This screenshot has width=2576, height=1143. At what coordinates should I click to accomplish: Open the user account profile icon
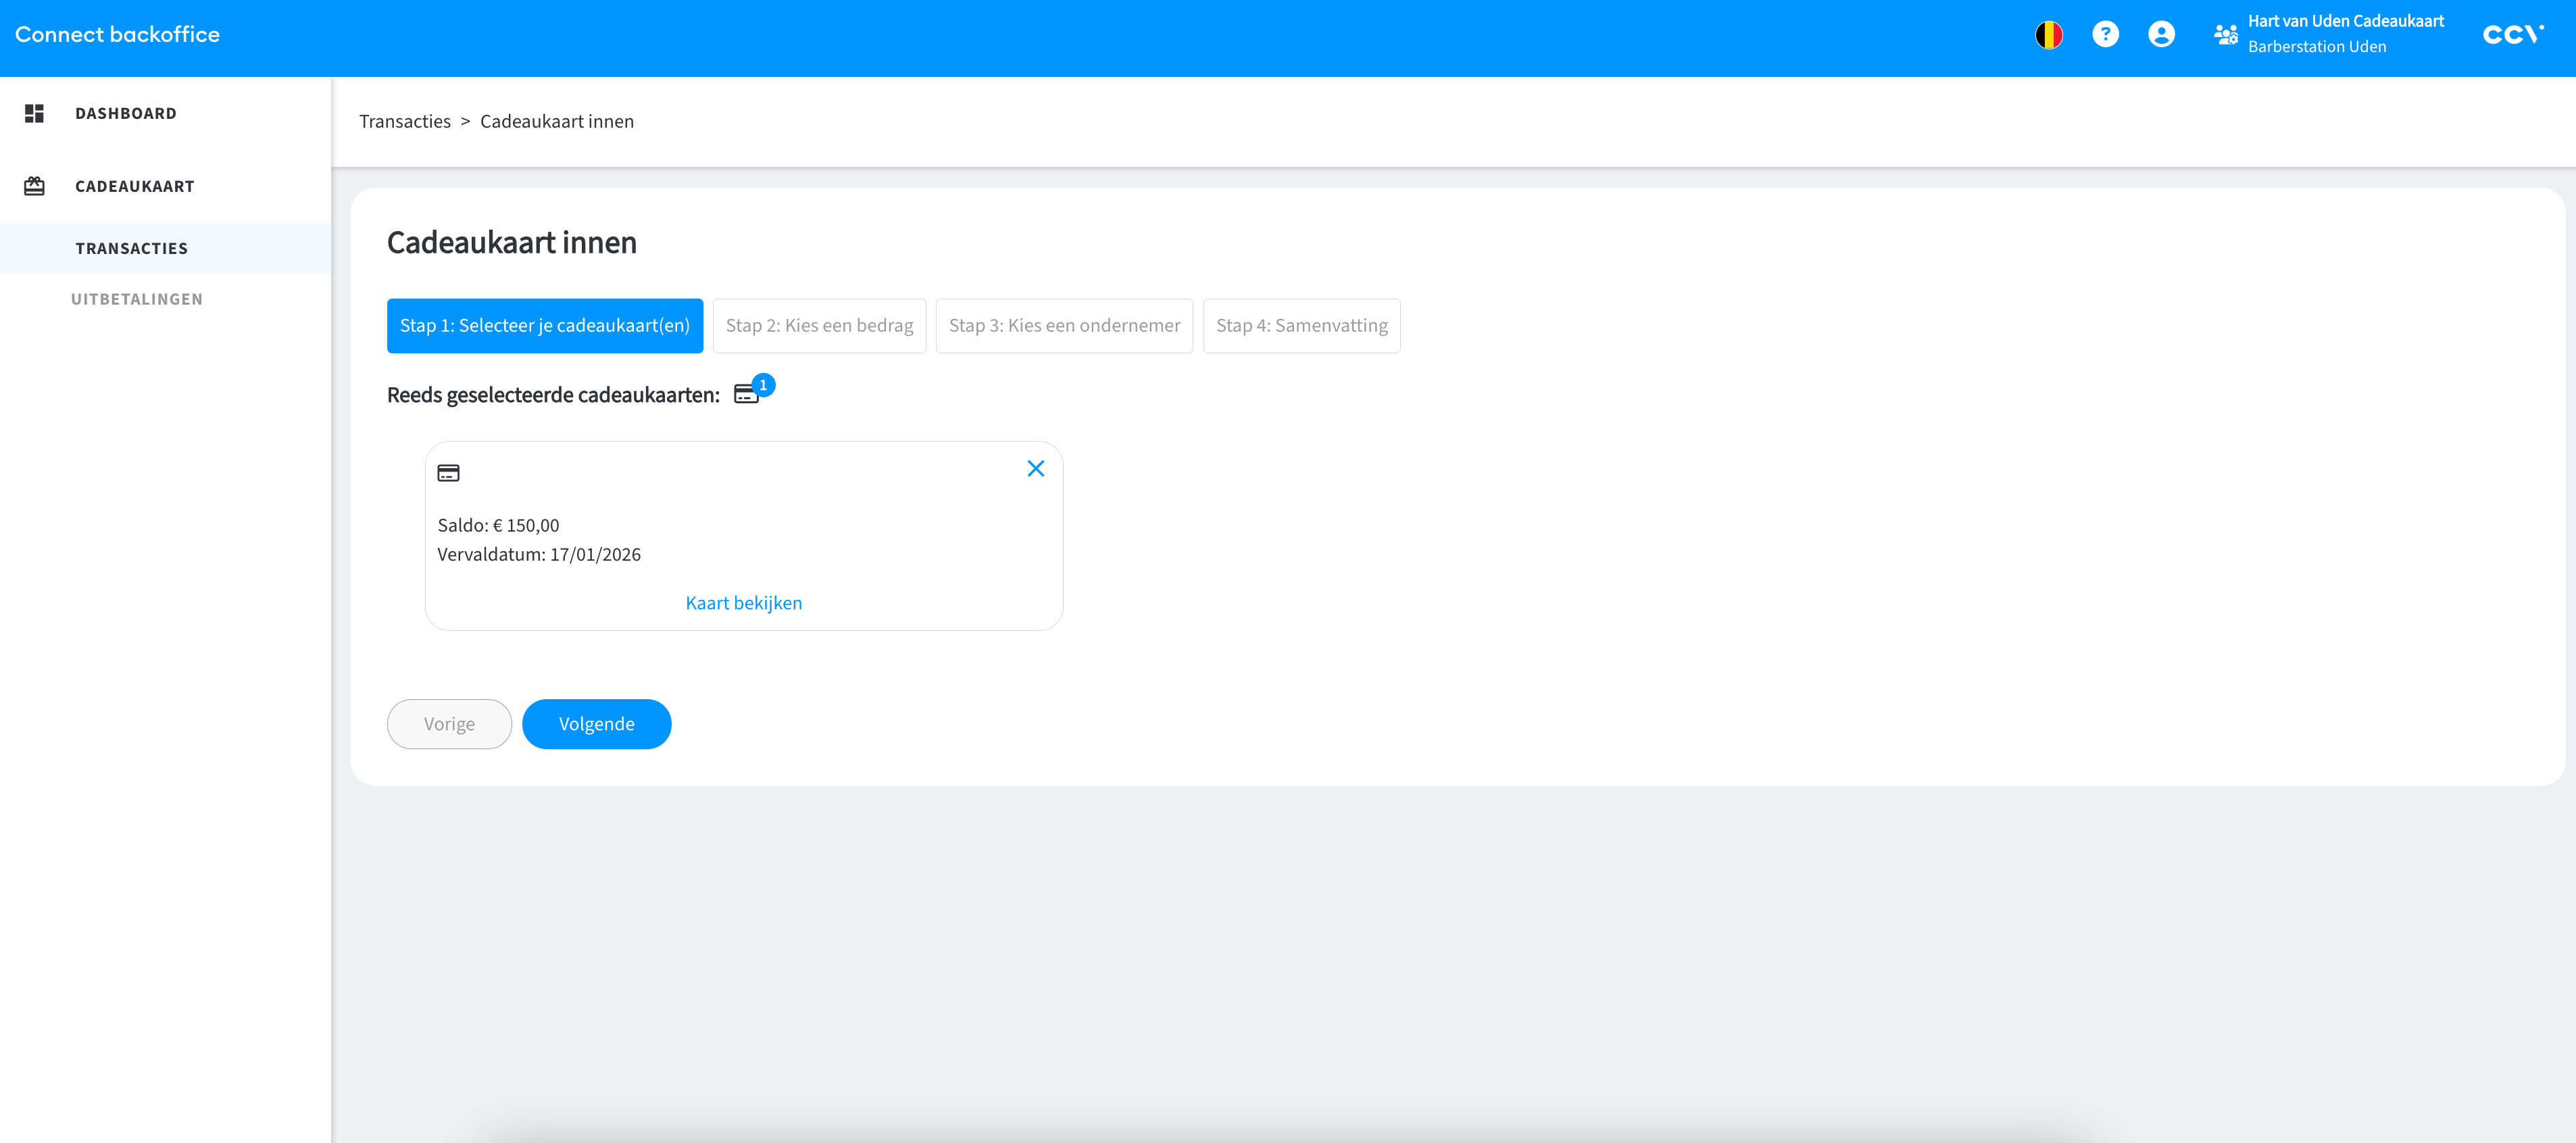click(x=2161, y=35)
